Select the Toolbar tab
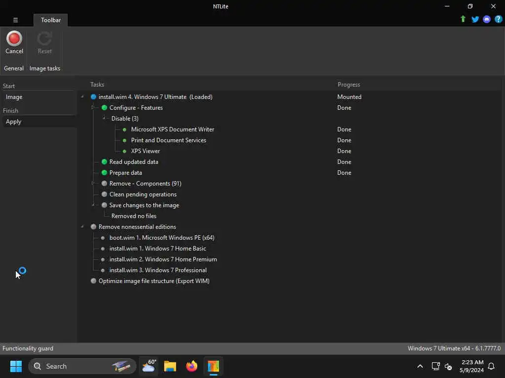Viewport: 505px width, 378px height. (x=51, y=20)
